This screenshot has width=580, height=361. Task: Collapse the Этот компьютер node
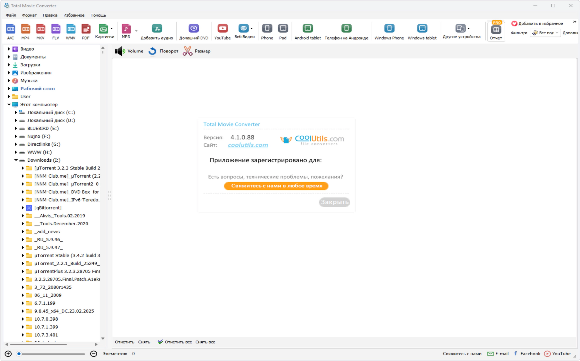[x=9, y=104]
